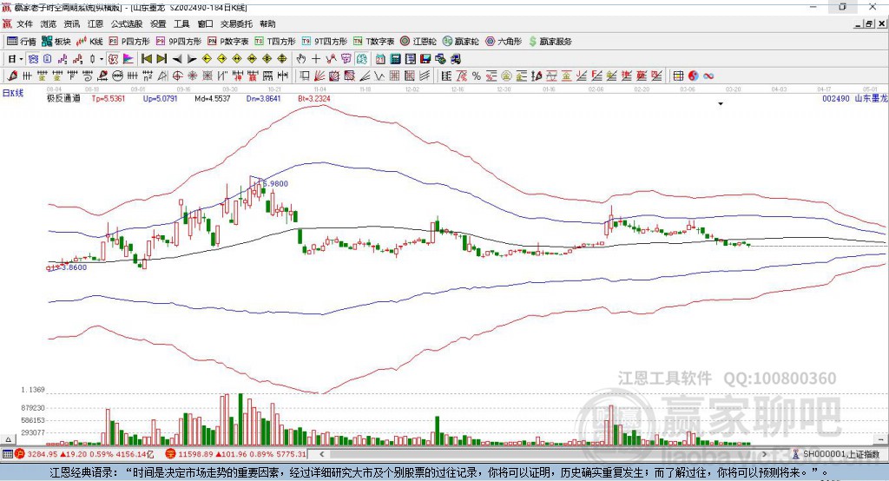Toggle the crosshair plus cursor
889x481 pixels.
pos(316,59)
